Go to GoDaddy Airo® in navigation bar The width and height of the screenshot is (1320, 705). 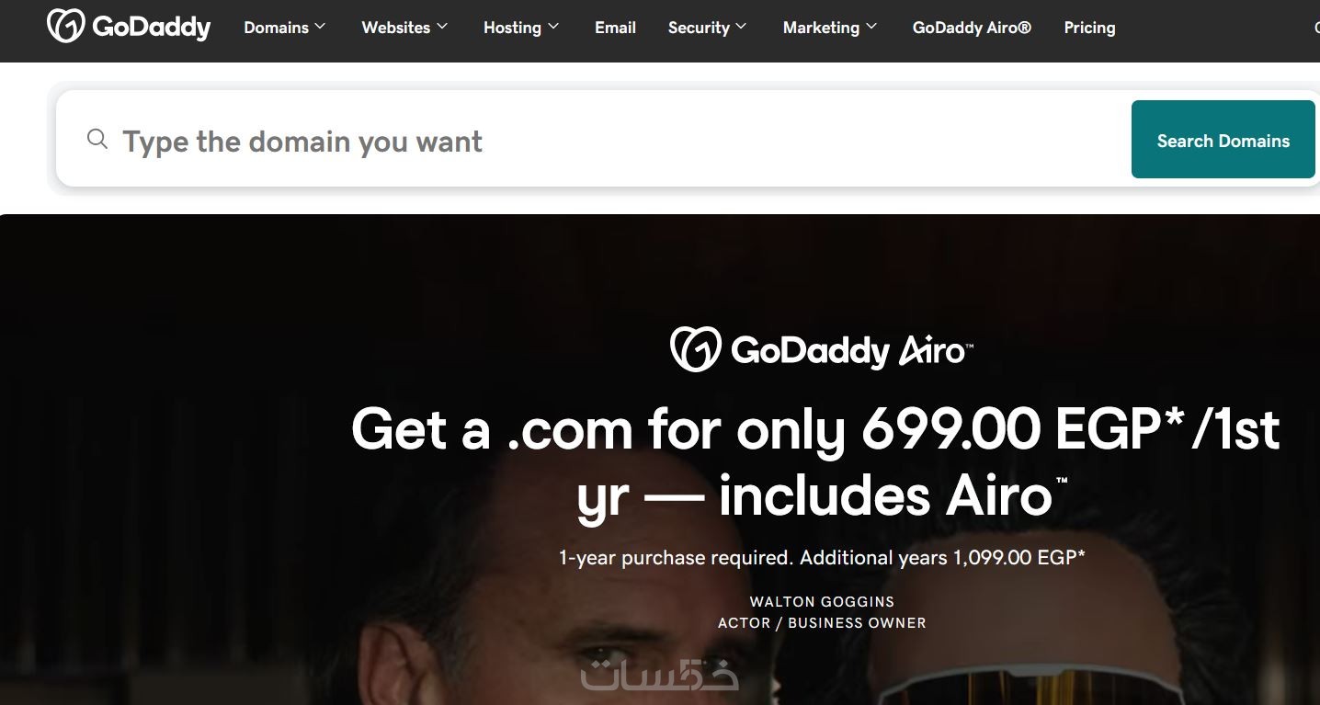click(x=972, y=28)
